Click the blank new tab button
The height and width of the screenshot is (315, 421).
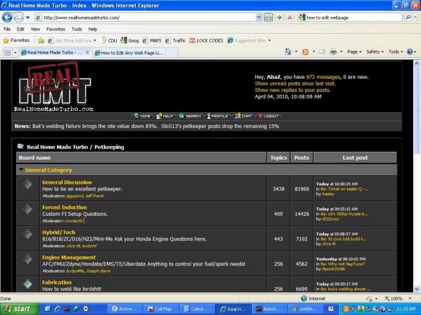click(x=172, y=53)
